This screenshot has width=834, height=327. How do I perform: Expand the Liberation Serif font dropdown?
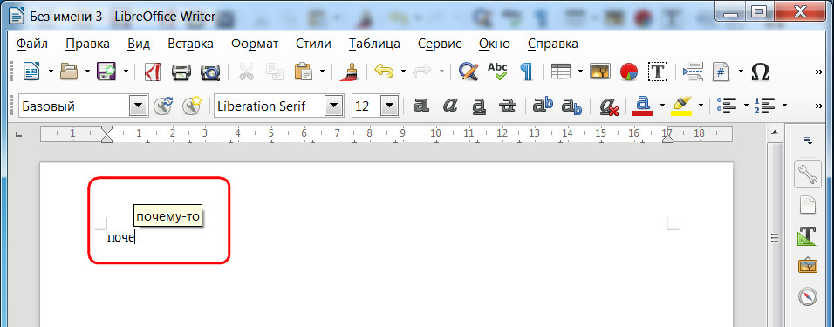tap(334, 106)
